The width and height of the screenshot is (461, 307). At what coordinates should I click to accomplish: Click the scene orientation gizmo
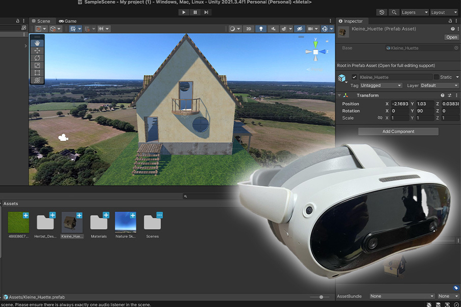(x=316, y=52)
